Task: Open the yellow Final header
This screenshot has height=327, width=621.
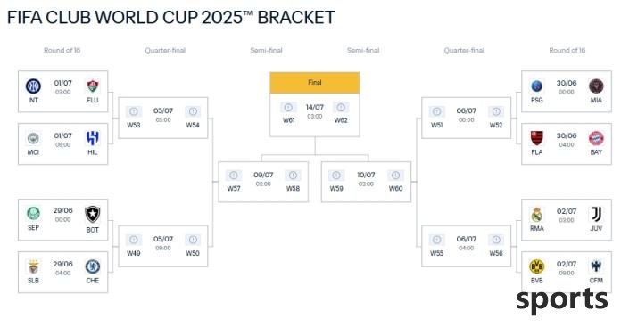Action: tap(314, 83)
